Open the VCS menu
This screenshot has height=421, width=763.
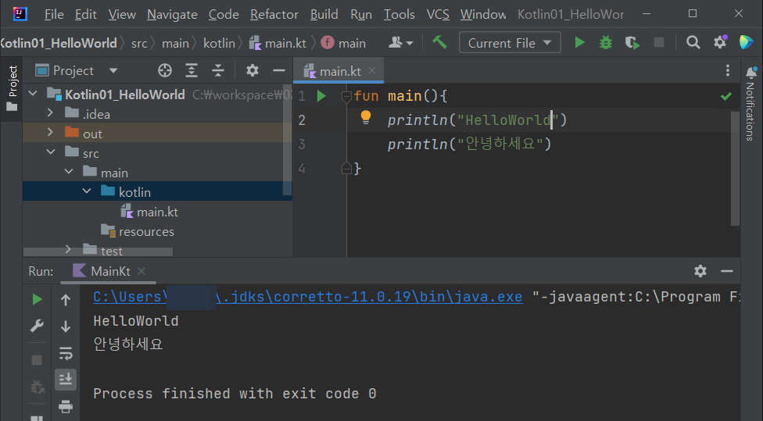click(x=438, y=14)
